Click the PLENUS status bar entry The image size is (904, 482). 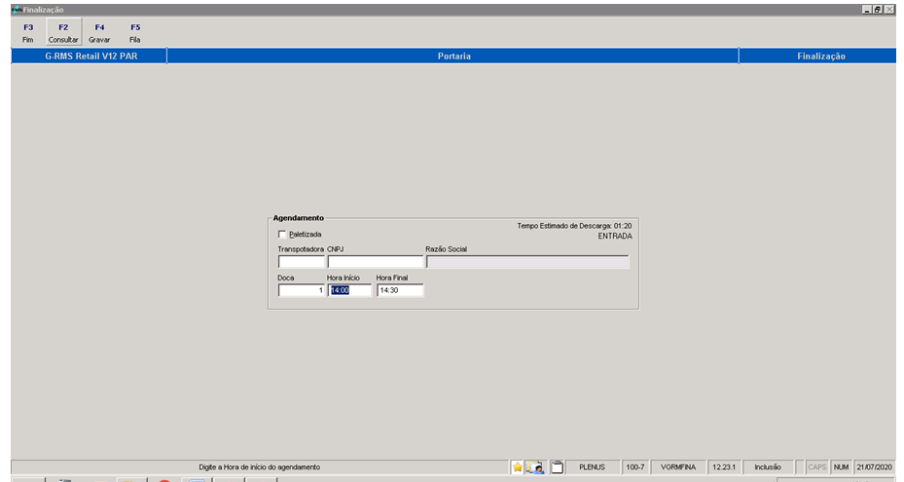[x=592, y=467]
